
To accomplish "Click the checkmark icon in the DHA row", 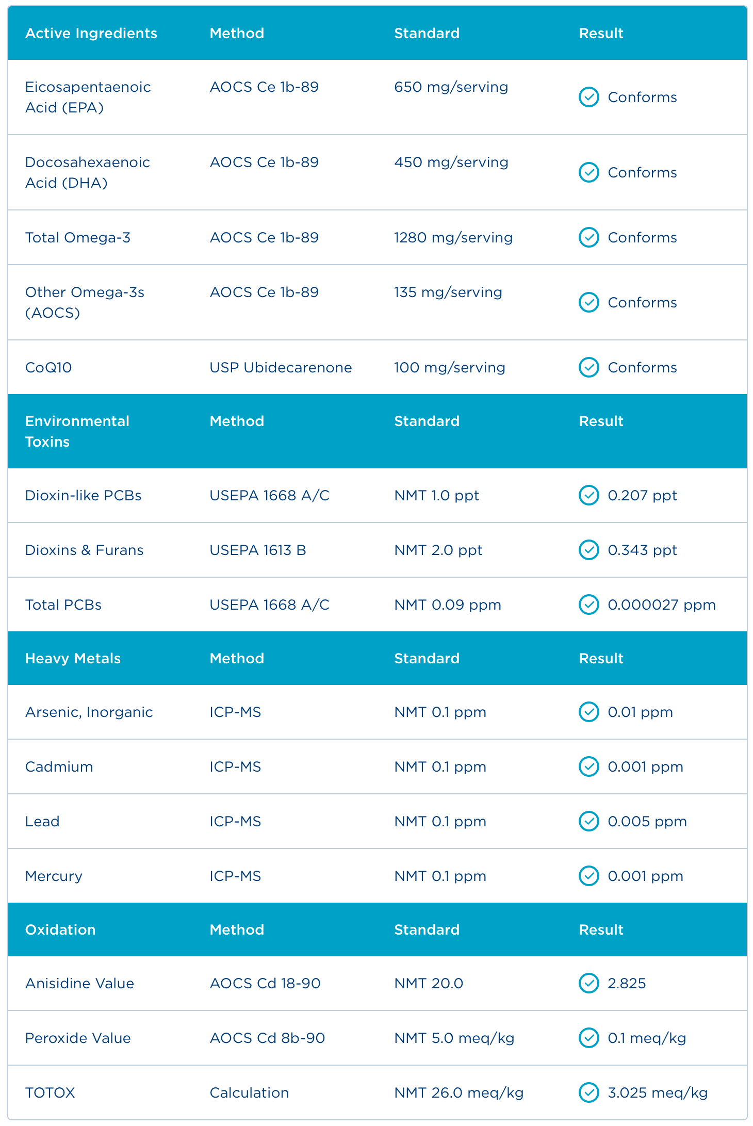I will click(588, 172).
